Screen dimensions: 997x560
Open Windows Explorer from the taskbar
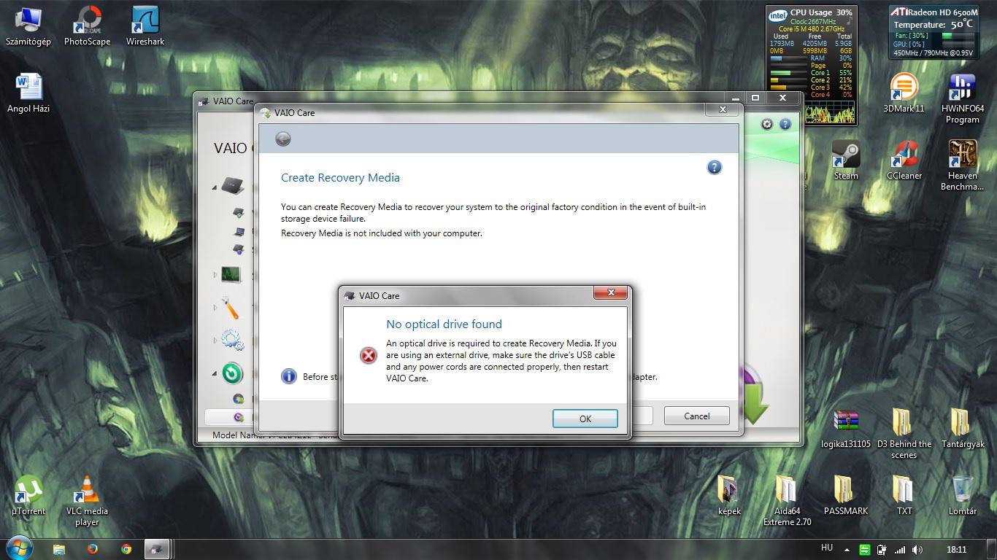coord(59,549)
